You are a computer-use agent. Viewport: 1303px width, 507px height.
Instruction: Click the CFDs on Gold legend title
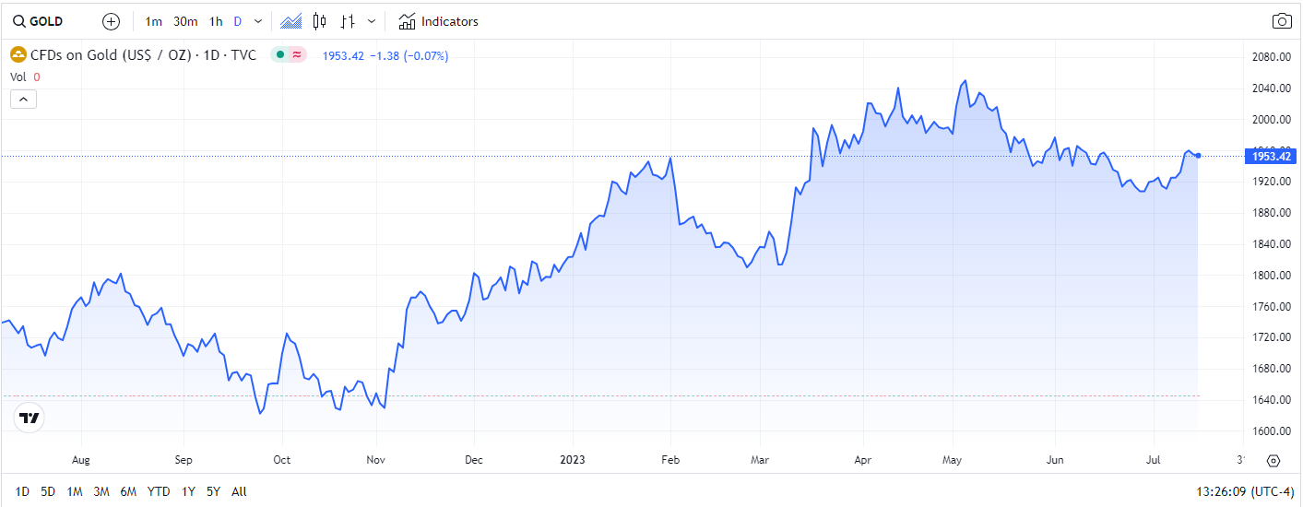click(x=143, y=55)
